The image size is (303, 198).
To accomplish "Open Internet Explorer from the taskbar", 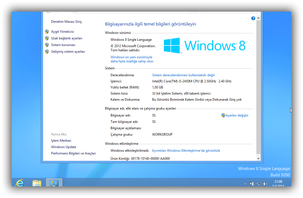I will tap(20, 183).
